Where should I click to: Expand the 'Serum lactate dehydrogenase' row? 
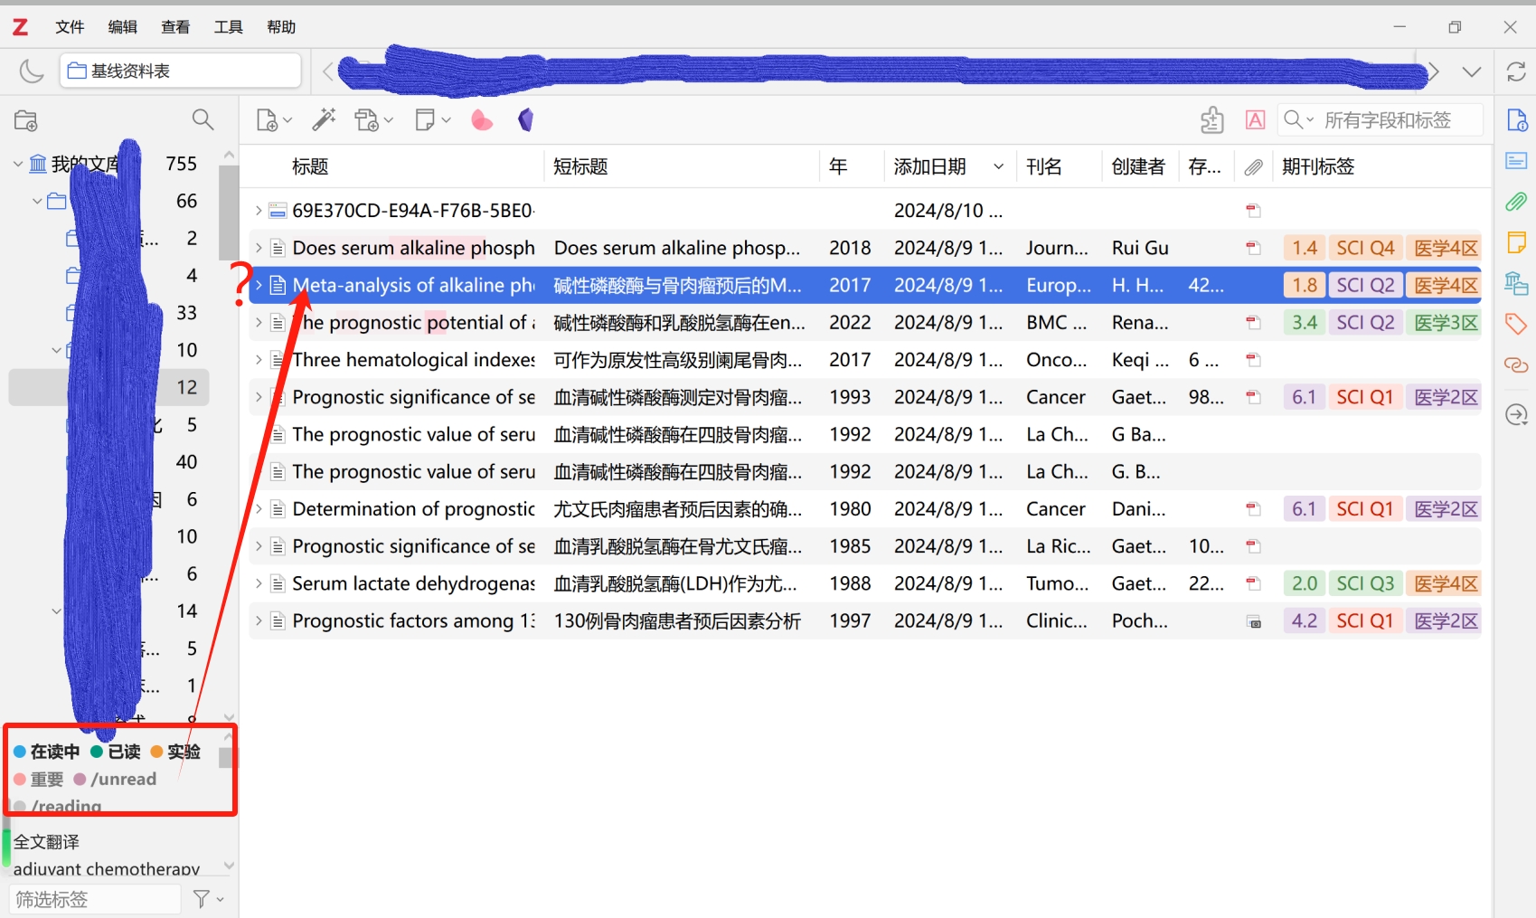click(259, 583)
